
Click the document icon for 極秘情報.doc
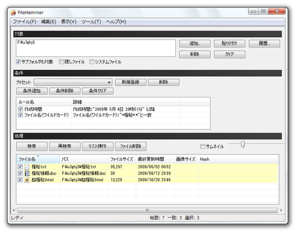[x=27, y=173]
